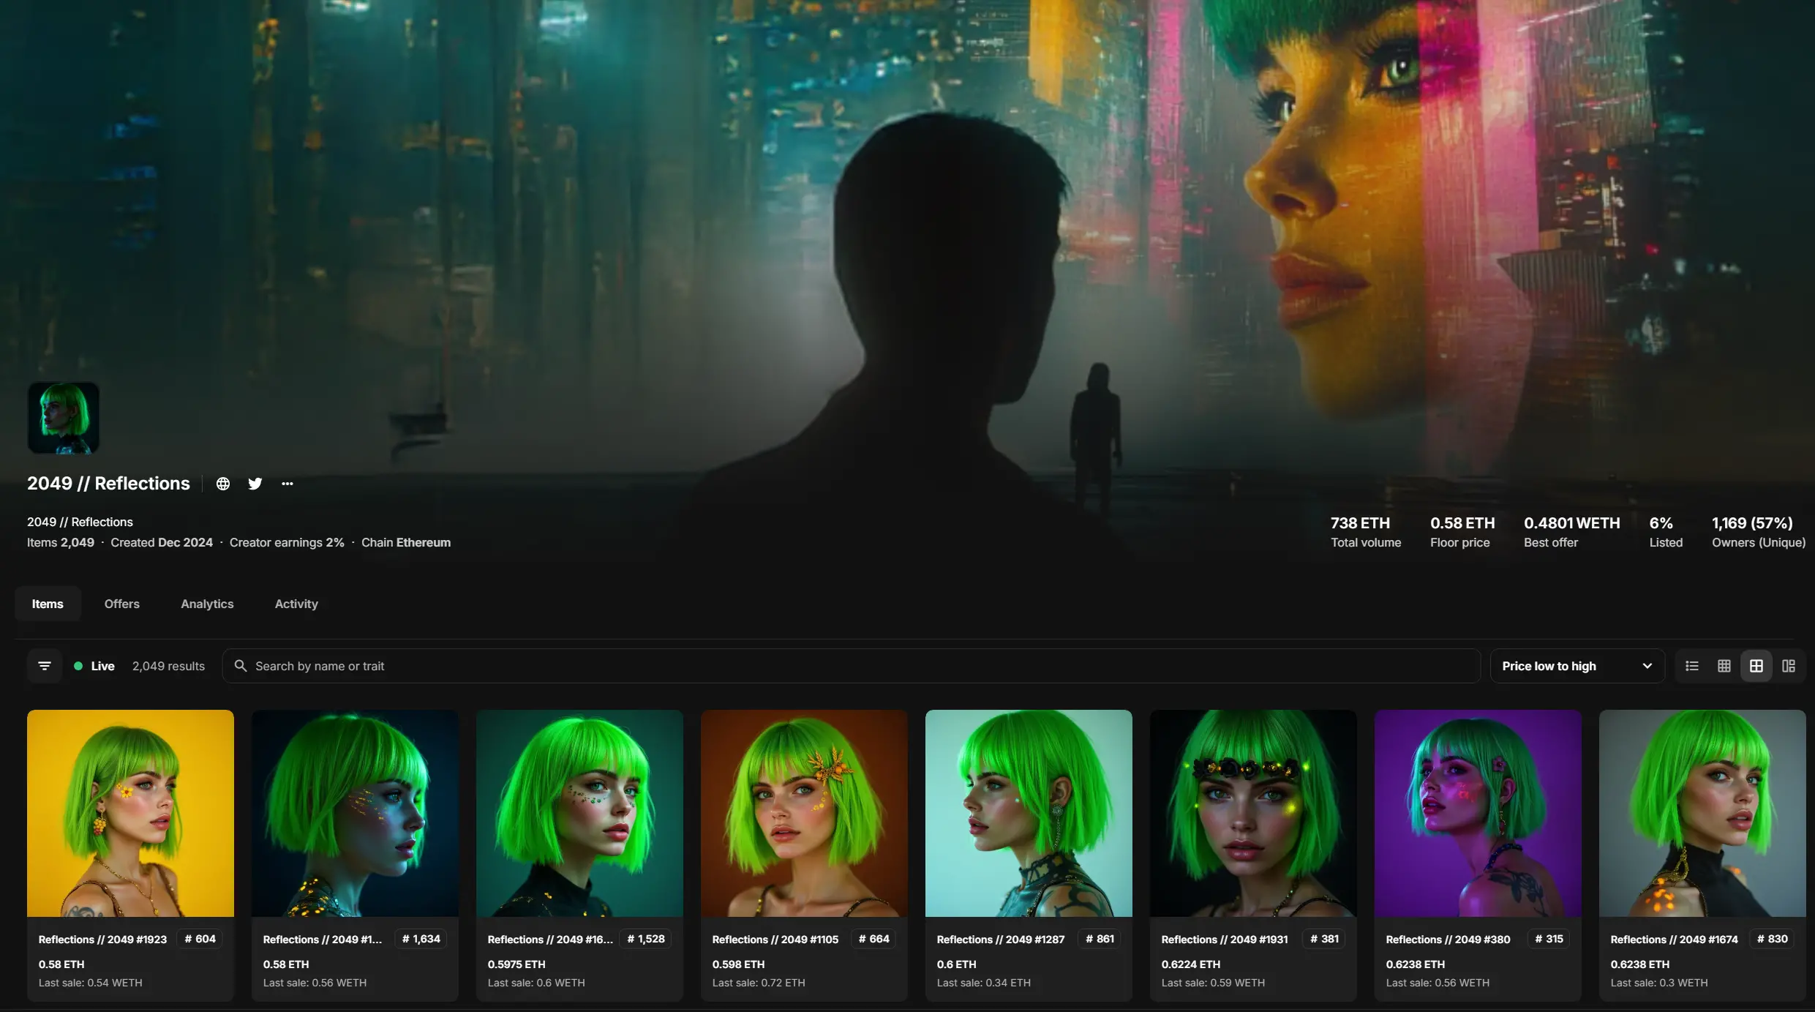Switch to small grid view
1815x1012 pixels.
[1724, 666]
